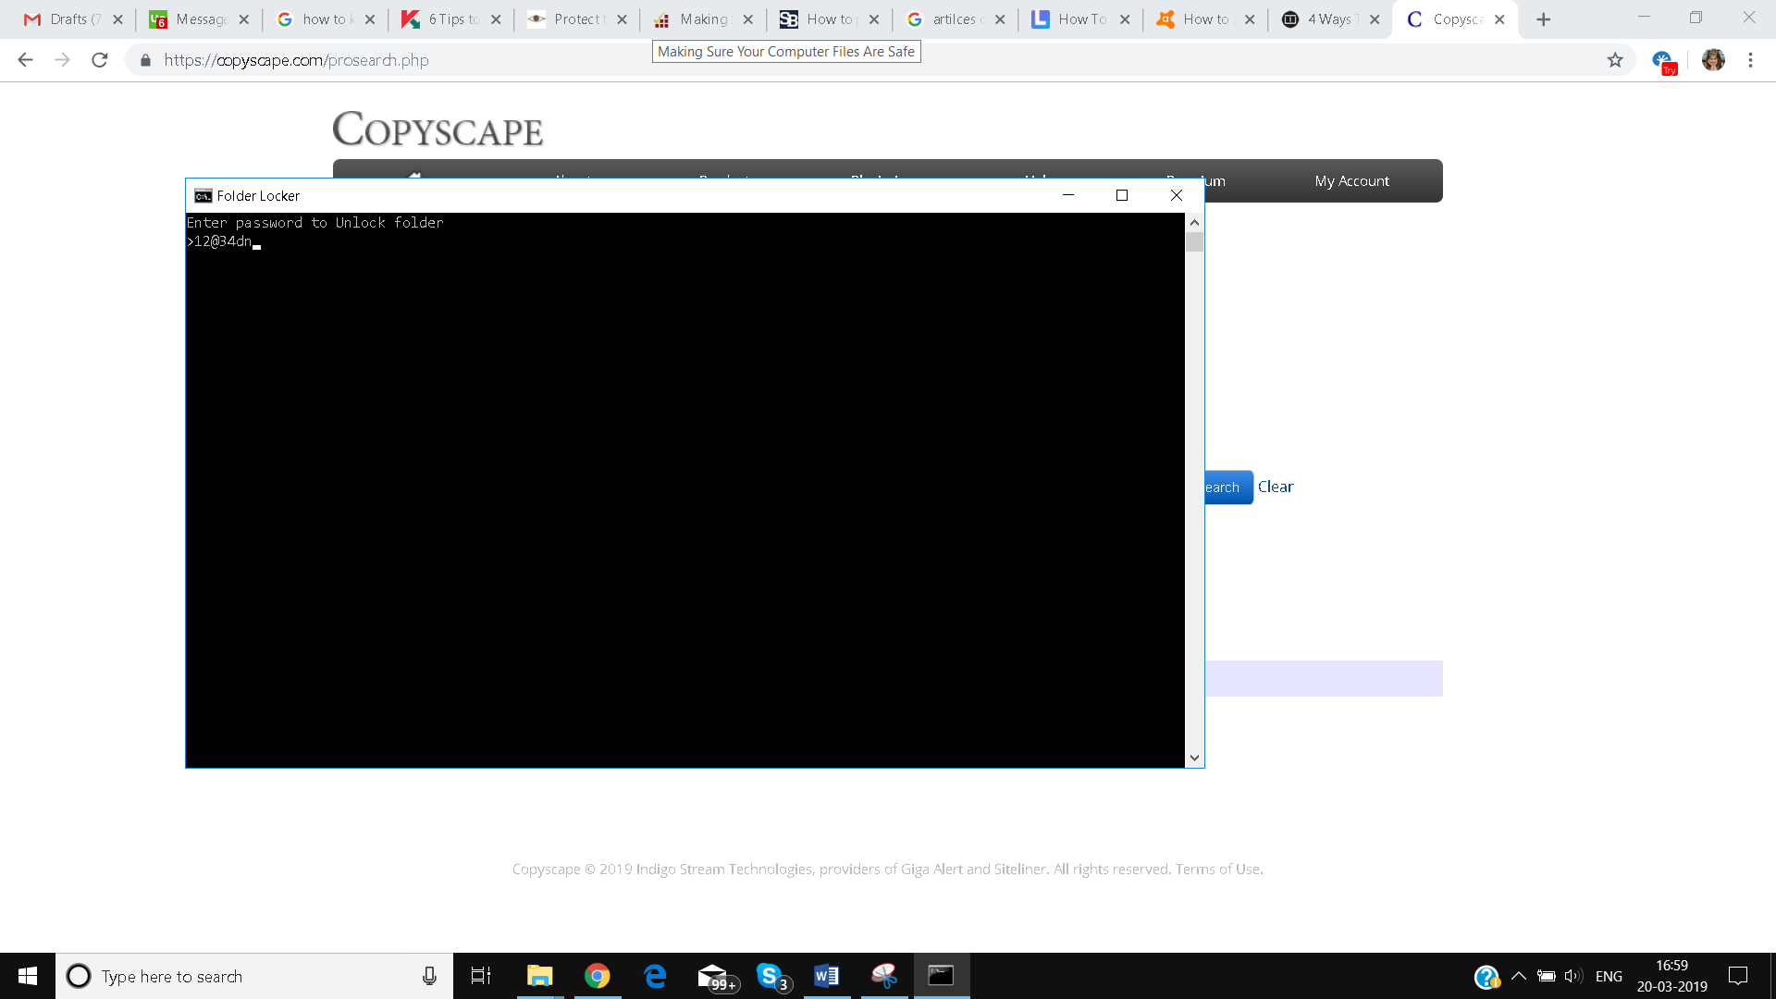Open Microsoft Word from taskbar
Image resolution: width=1776 pixels, height=999 pixels.
point(827,976)
